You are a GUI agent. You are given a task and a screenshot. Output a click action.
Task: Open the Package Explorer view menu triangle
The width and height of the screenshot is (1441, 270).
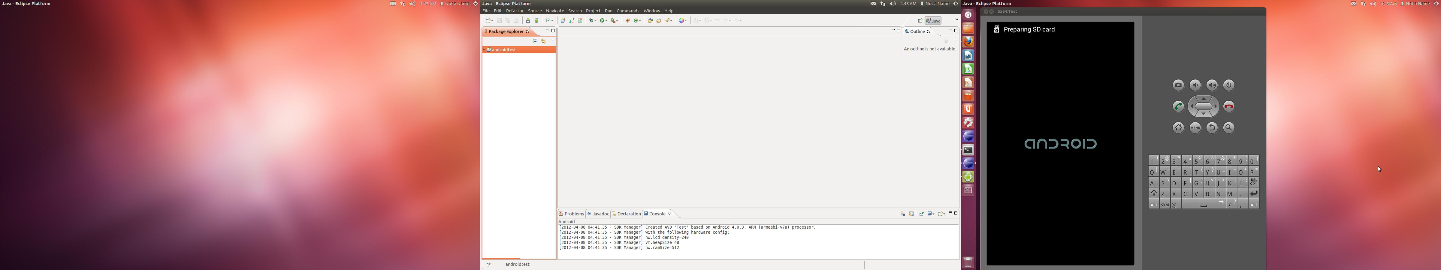(x=552, y=40)
